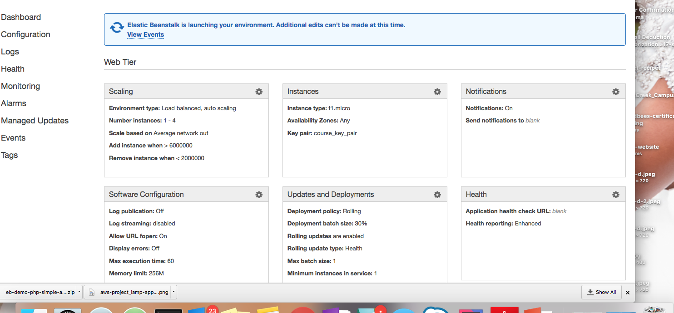
Task: Click PNG file icon in downloads bar
Action: point(92,292)
